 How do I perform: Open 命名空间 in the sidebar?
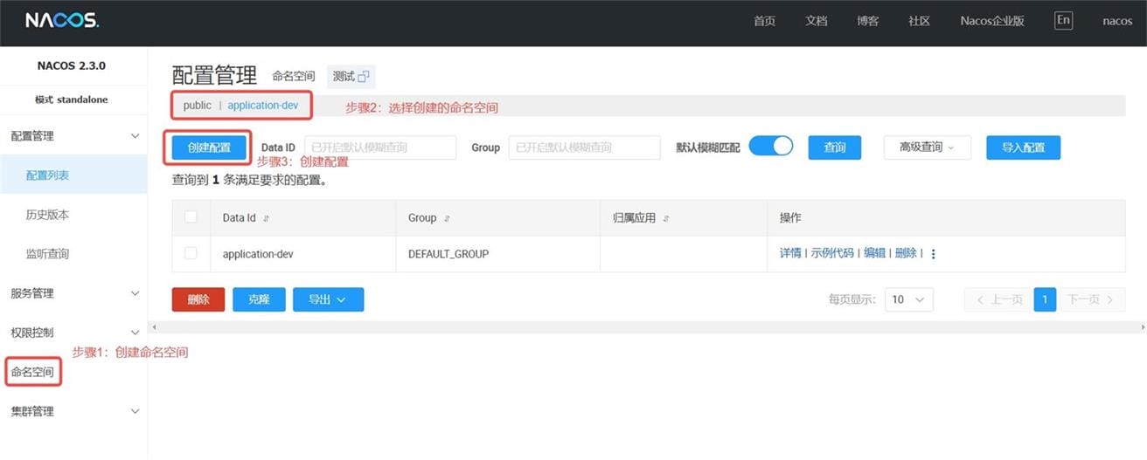32,373
